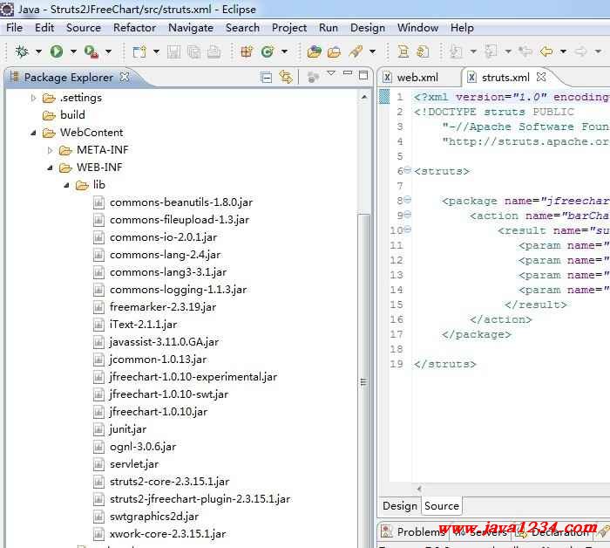
Task: Fold the result element at line 10
Action: [407, 229]
